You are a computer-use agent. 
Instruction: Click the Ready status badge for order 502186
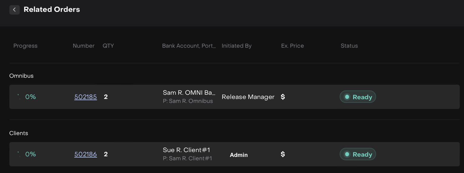pyautogui.click(x=358, y=154)
